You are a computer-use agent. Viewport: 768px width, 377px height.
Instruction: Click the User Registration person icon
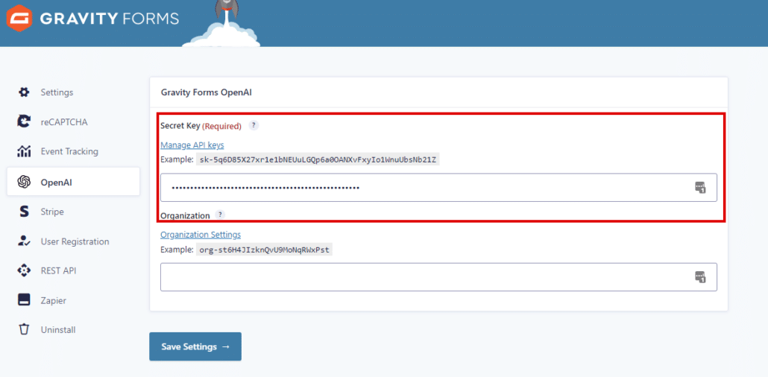tap(24, 241)
